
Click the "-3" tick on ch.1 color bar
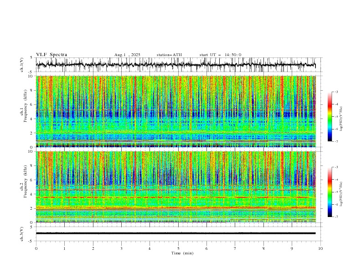coord(336,92)
